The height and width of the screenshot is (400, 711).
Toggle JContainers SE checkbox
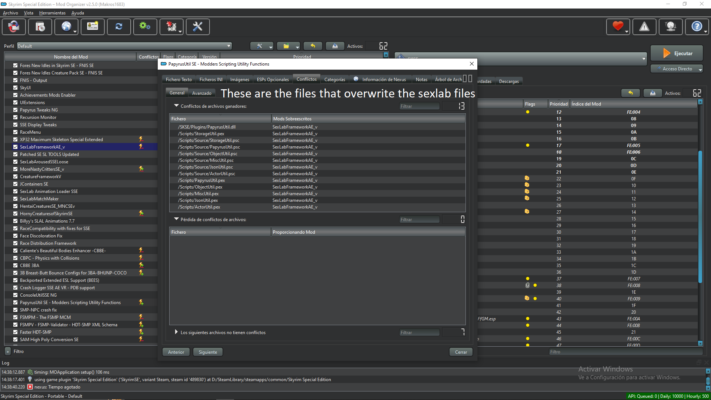(x=15, y=184)
